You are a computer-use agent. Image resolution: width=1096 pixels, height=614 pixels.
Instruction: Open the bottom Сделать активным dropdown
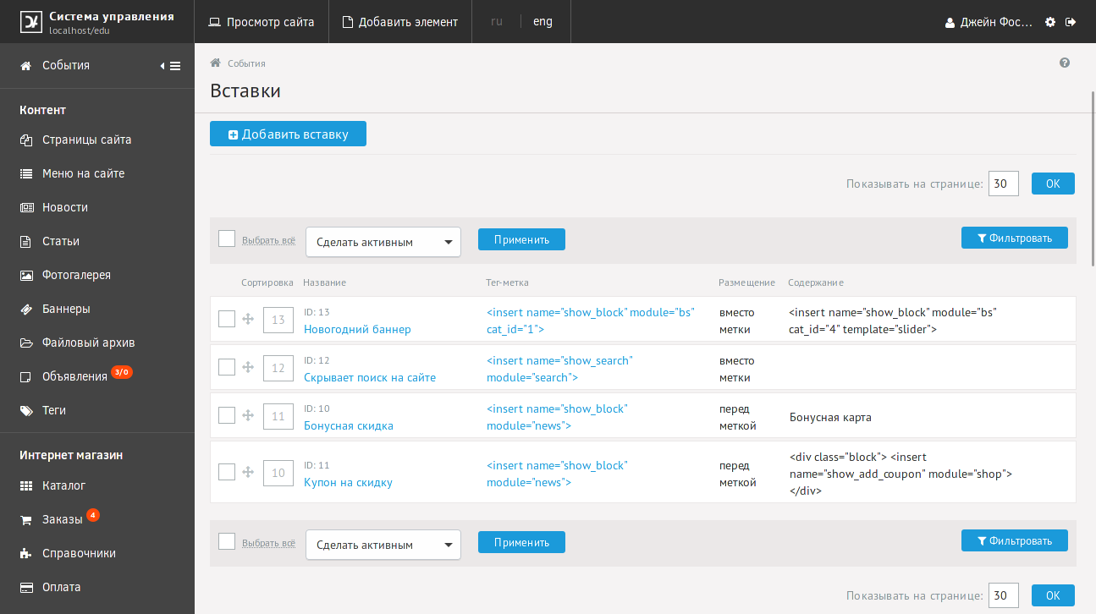coord(383,545)
